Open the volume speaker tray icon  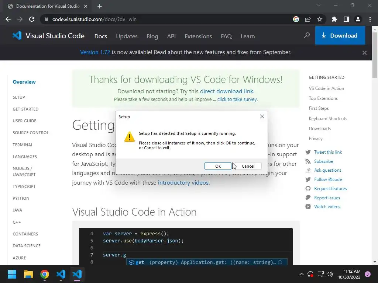(x=329, y=274)
